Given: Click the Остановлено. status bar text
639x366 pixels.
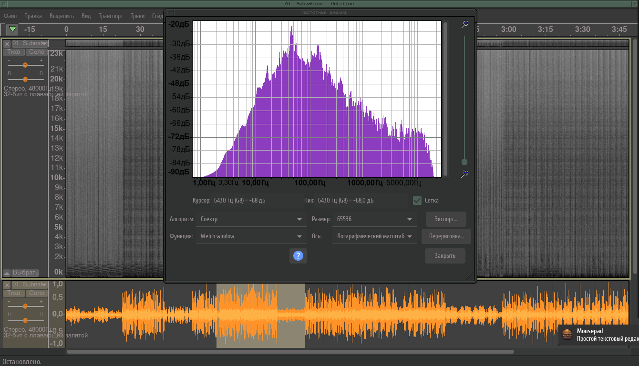Looking at the screenshot, I should (22, 362).
